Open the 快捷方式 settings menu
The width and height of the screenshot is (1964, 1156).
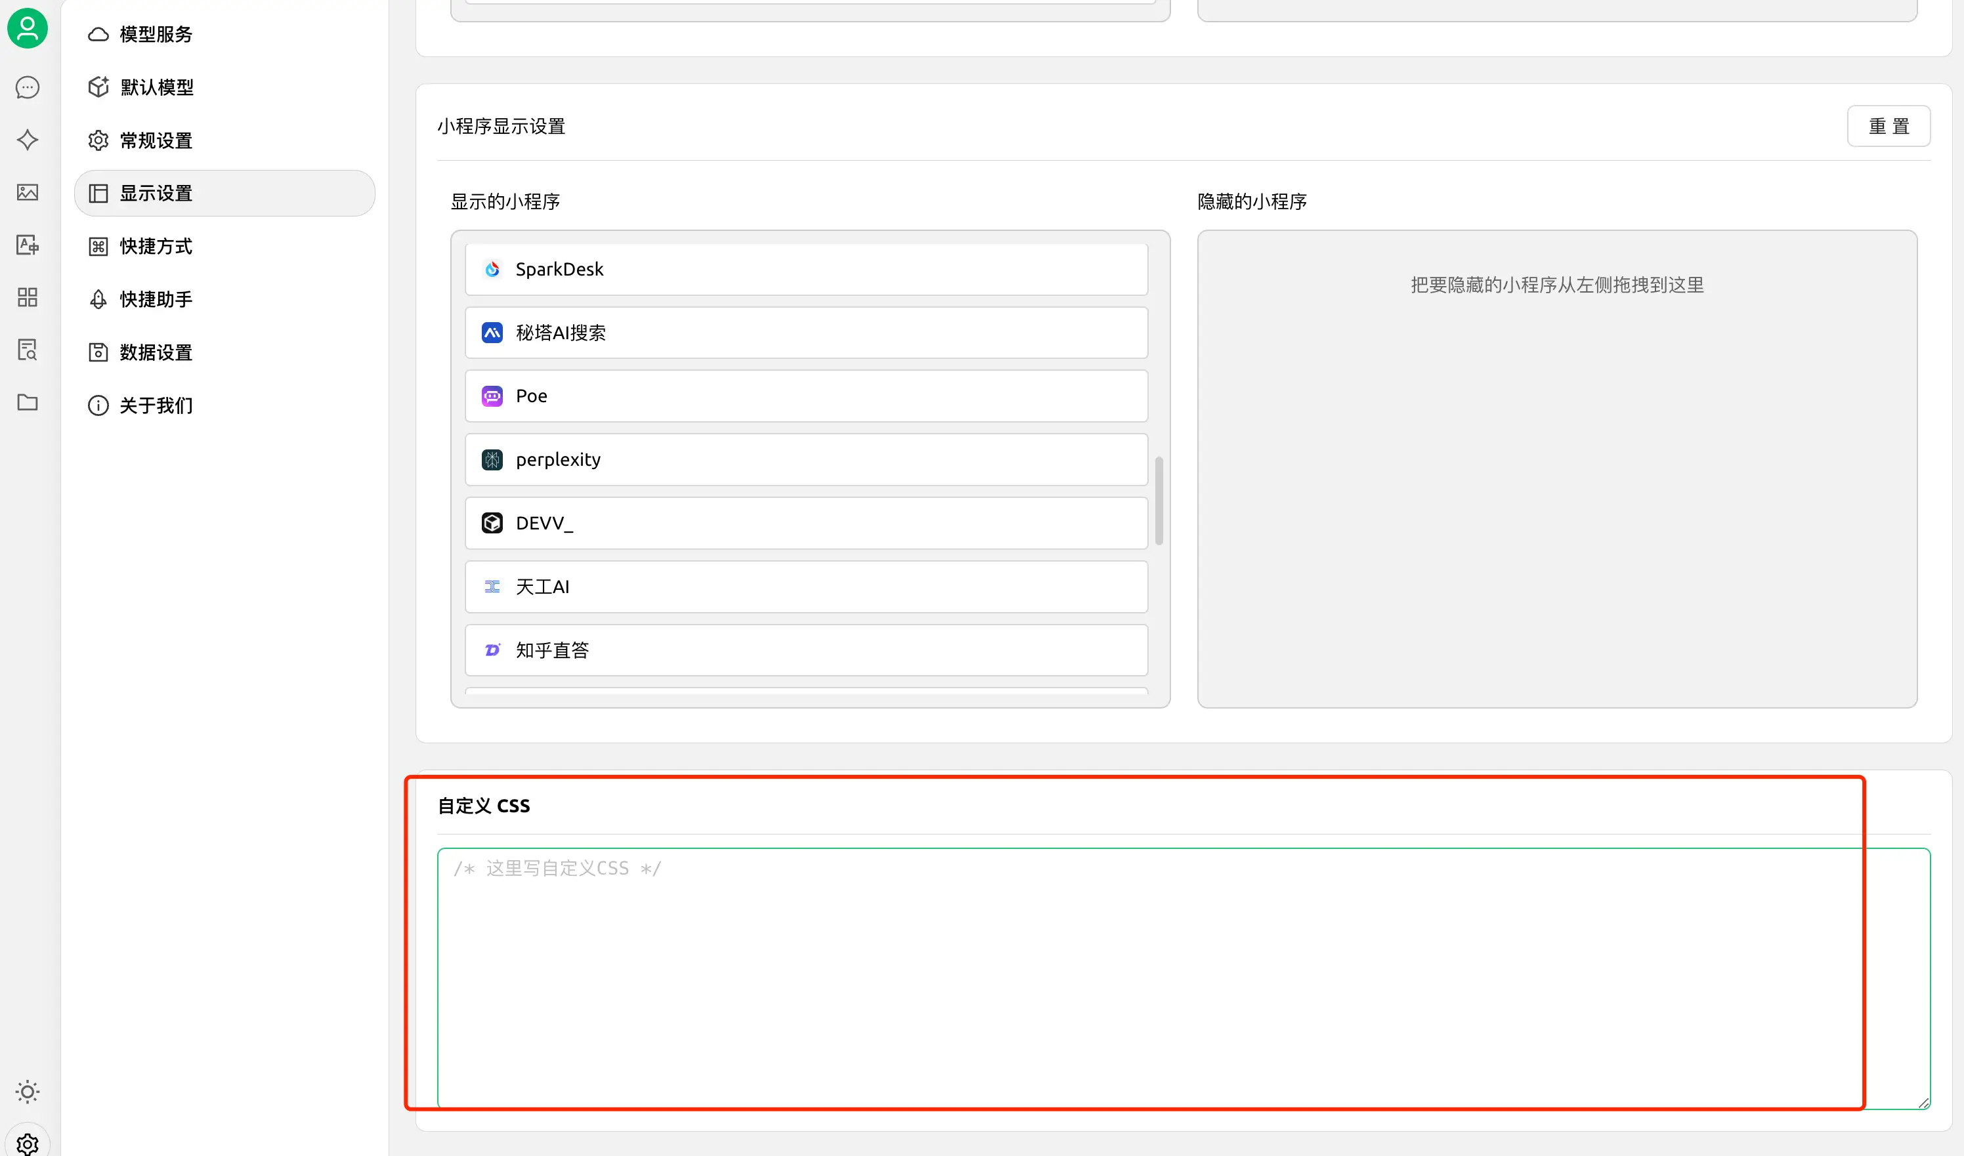coord(224,246)
